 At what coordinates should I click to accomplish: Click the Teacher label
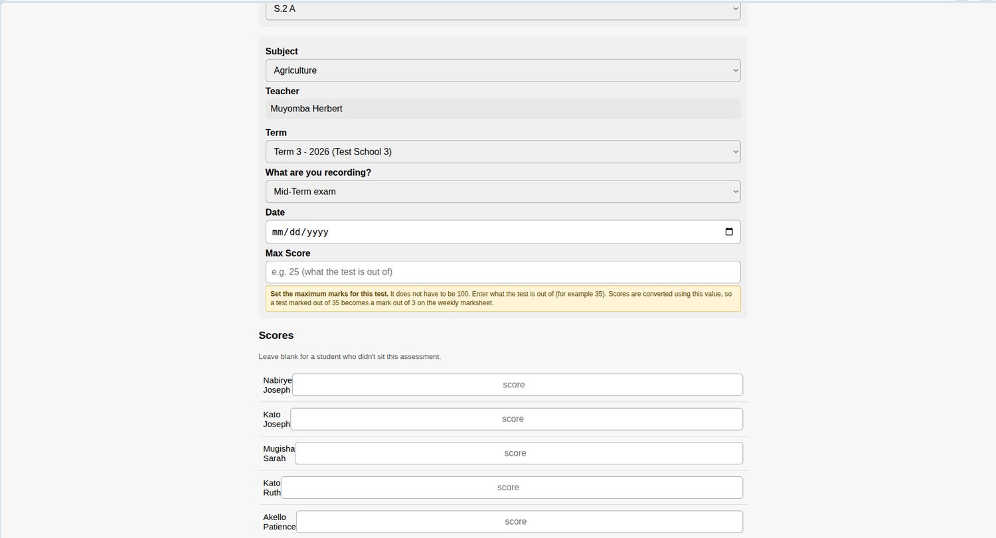coord(282,91)
